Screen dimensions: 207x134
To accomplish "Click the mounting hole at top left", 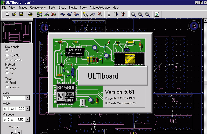I will point(44,28).
